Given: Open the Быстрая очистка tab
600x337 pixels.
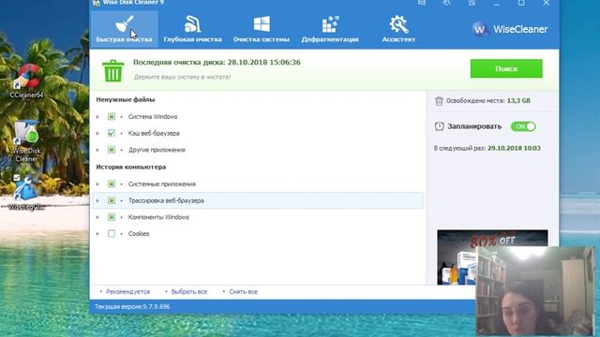Looking at the screenshot, I should [124, 29].
